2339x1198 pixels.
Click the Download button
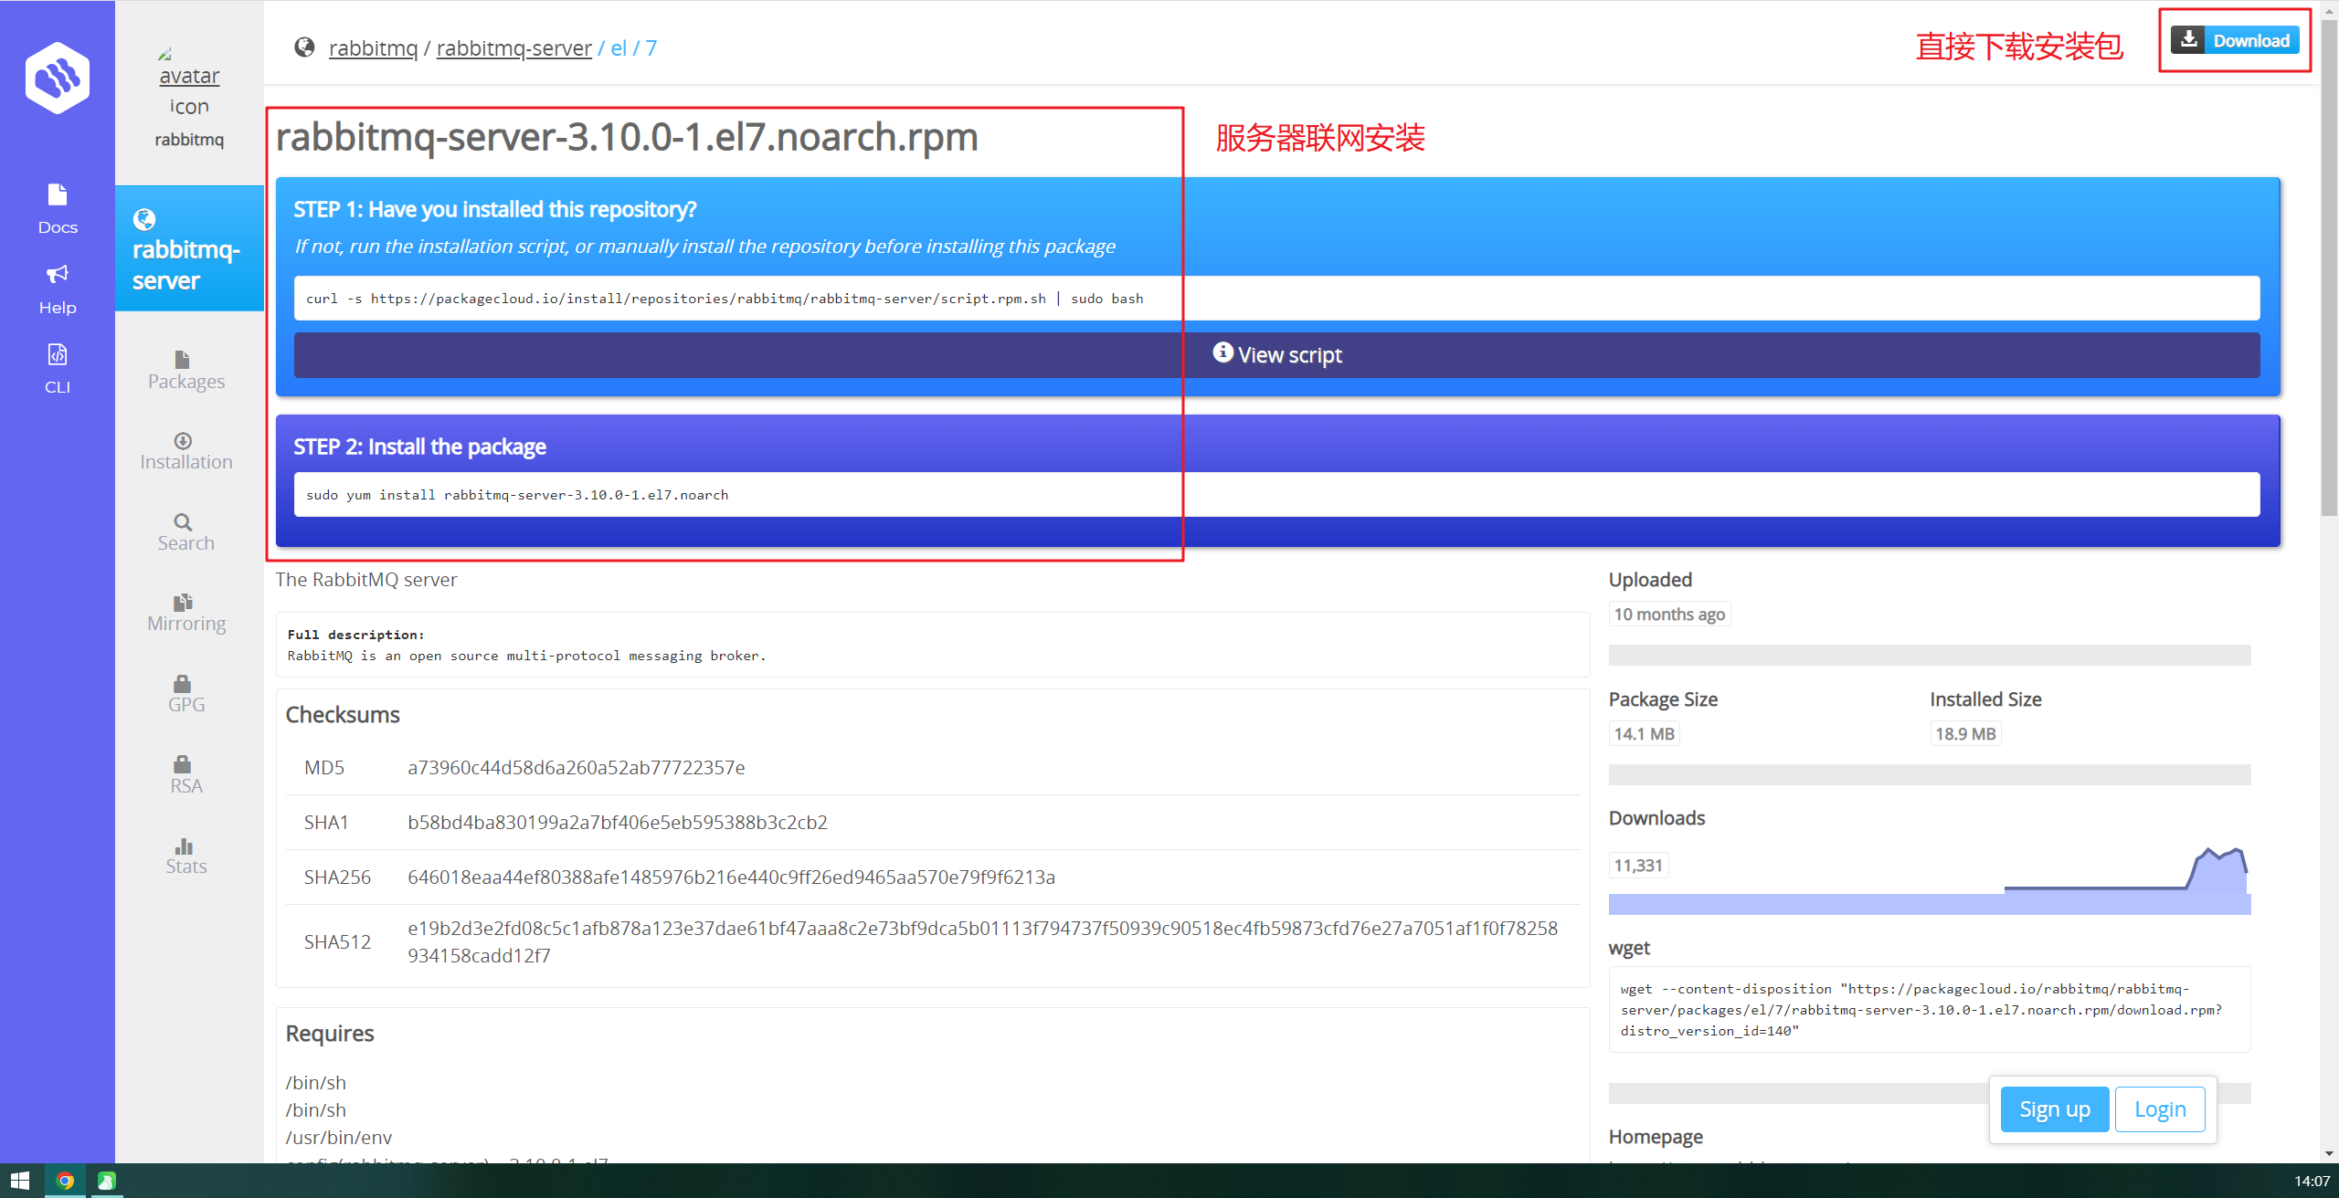(2235, 40)
